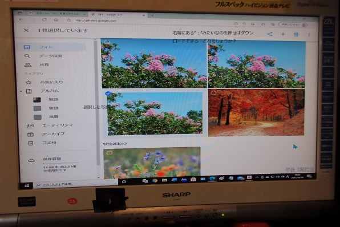Click the taskbar clock
Screen dimensions: 340x227
(x=298, y=176)
